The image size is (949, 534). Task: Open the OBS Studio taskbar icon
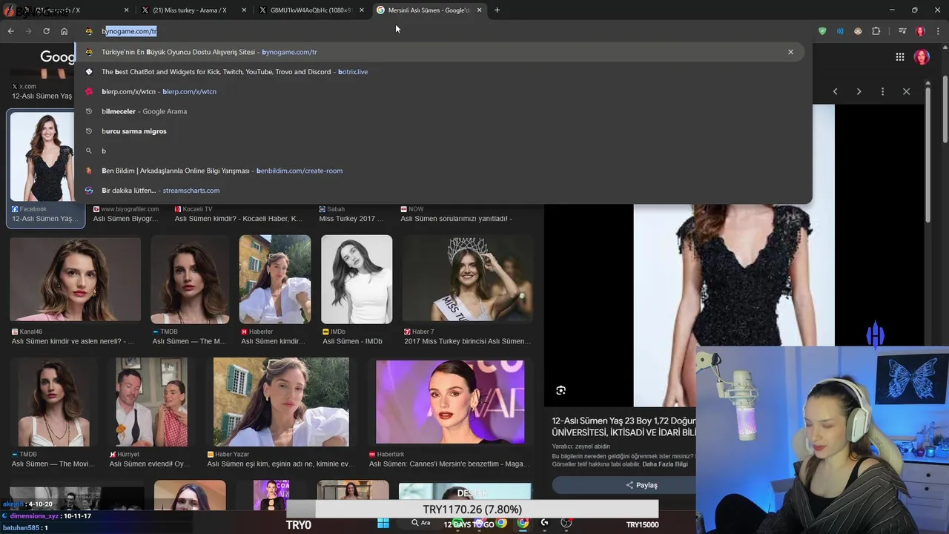pyautogui.click(x=566, y=524)
